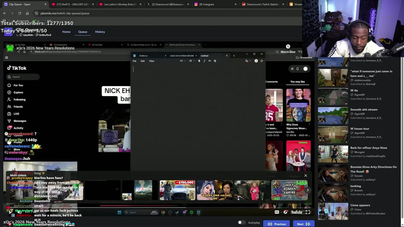Open Edit menu in Notepad

pos(143,61)
